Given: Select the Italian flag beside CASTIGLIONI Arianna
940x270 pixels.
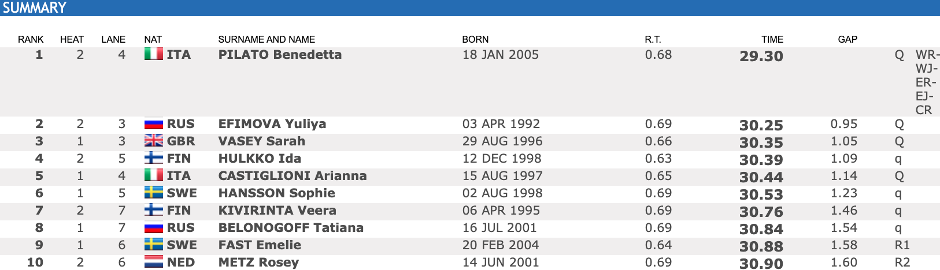Looking at the screenshot, I should [154, 175].
